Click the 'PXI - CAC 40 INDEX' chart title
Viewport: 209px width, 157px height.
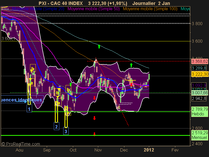[x=61, y=3]
